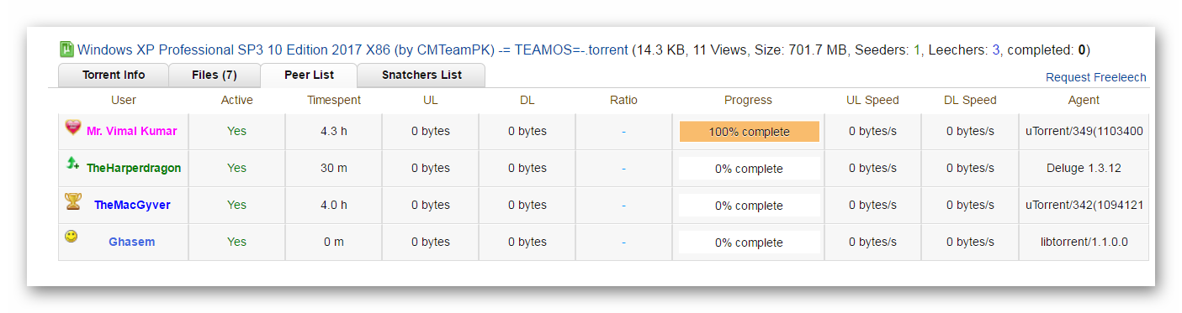
Task: Click green arrows icon beside TheHarperdragon
Action: click(x=73, y=164)
